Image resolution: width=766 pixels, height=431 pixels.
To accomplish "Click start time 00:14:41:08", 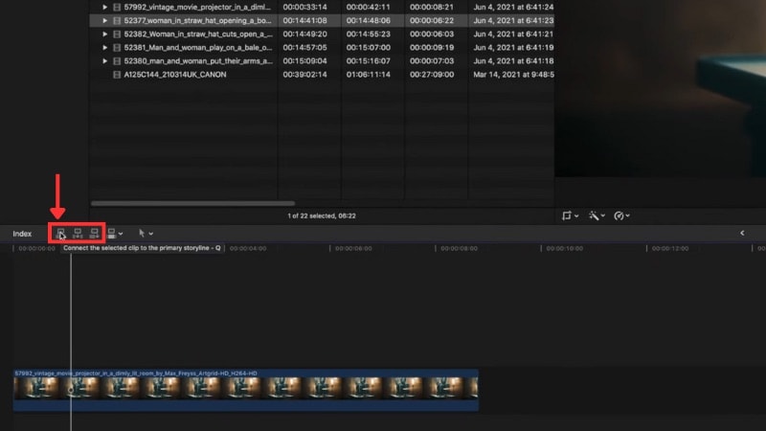I will tap(304, 20).
